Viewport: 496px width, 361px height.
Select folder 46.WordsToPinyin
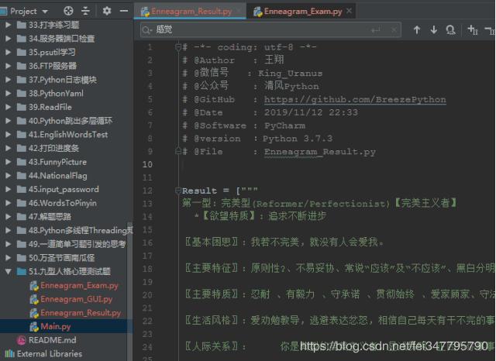pos(62,203)
